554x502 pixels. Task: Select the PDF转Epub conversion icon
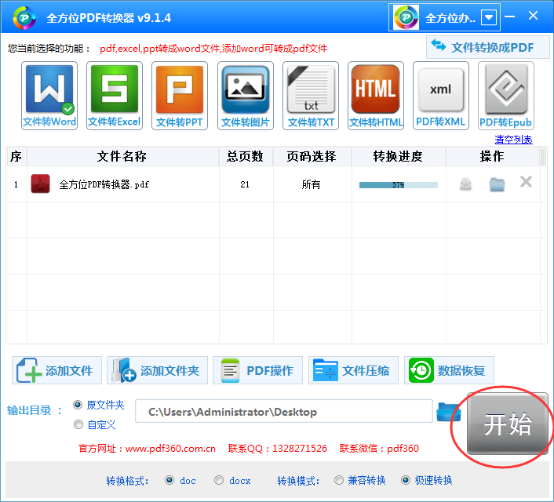point(506,96)
